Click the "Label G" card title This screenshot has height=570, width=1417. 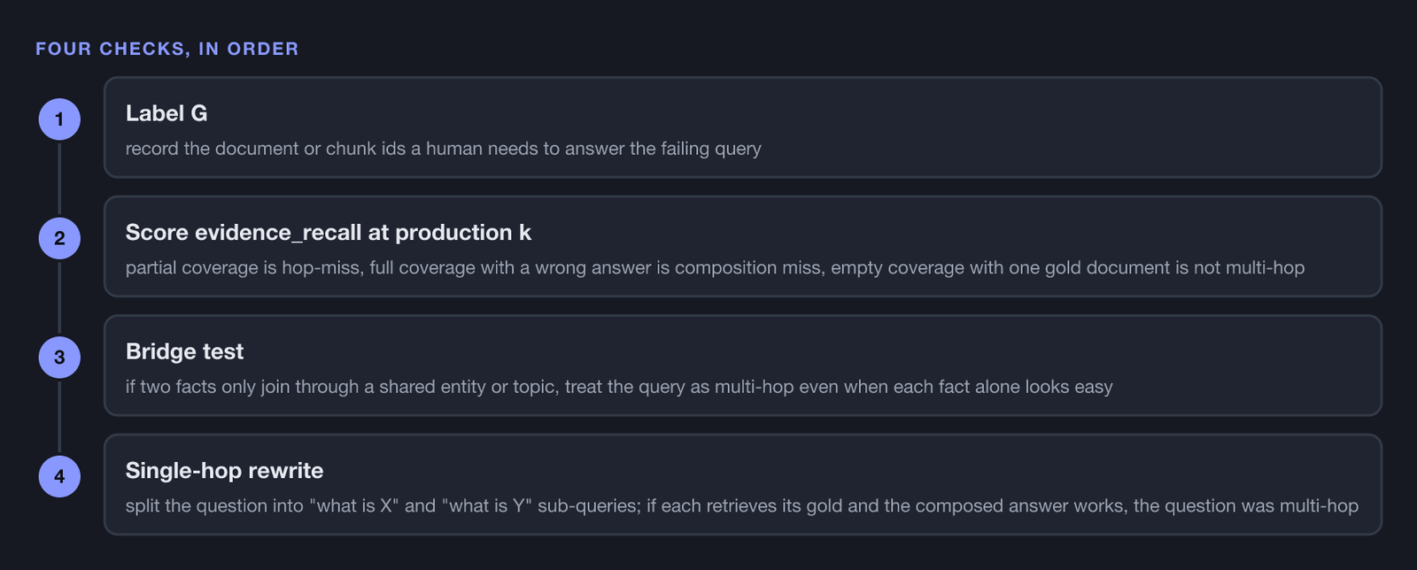(x=166, y=113)
